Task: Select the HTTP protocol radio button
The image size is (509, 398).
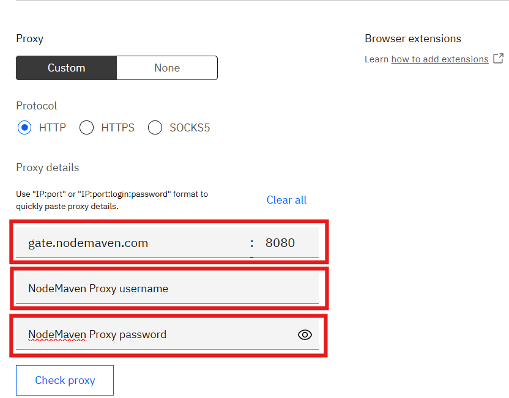Action: point(24,128)
